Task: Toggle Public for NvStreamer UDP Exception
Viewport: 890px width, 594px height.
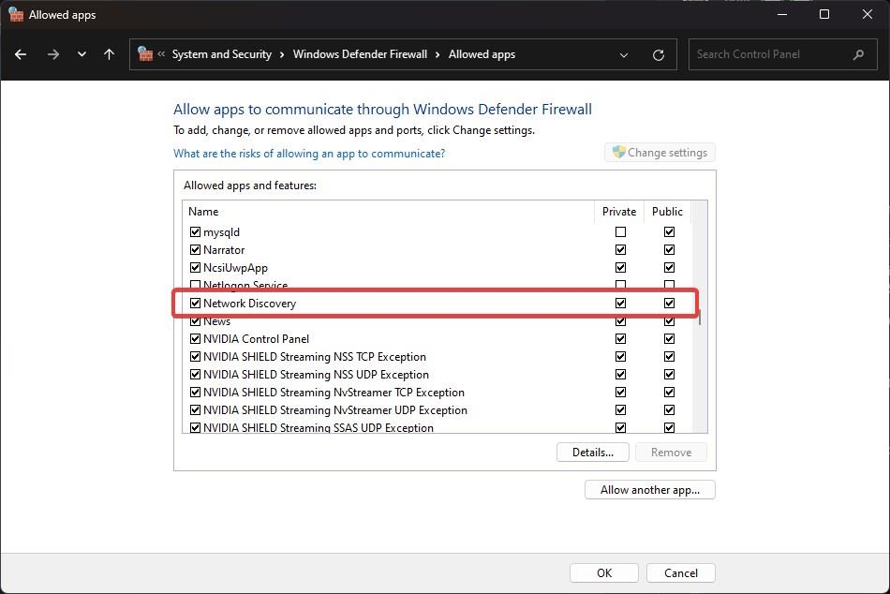Action: [x=669, y=409]
